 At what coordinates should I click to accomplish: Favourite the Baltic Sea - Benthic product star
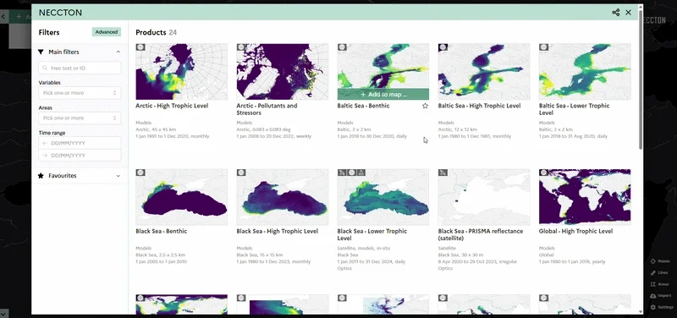[x=425, y=106]
